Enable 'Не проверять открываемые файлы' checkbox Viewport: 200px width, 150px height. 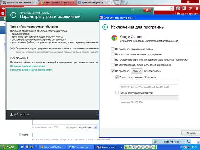pyautogui.click(x=113, y=49)
